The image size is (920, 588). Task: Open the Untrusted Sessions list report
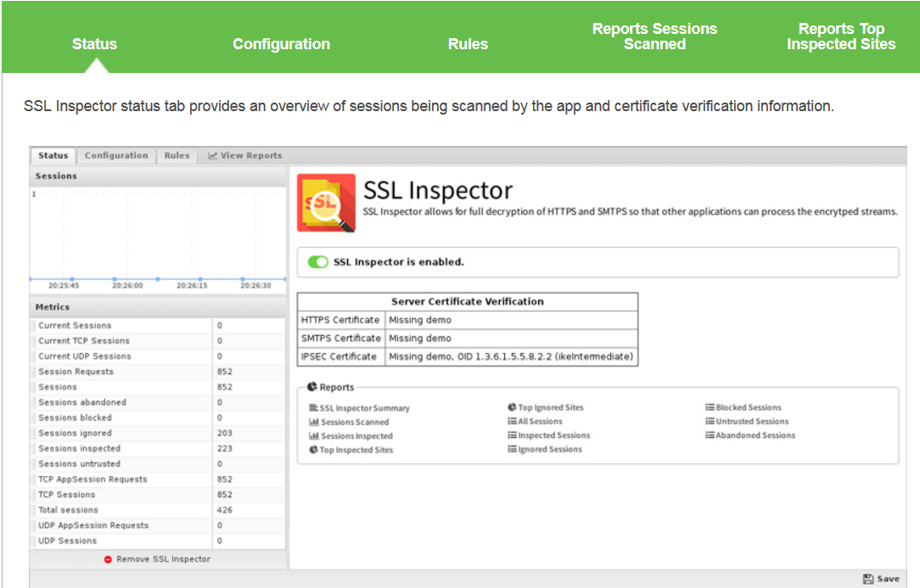(746, 421)
